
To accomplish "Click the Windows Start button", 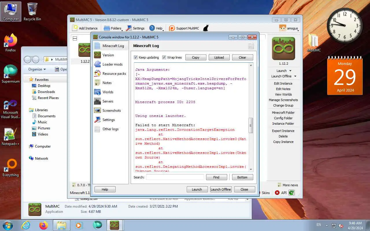I will (8, 225).
